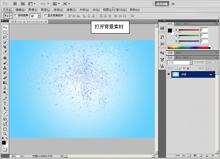The height and width of the screenshot is (159, 220).
Task: Close the 背景.PSD document tab
Action: pyautogui.click(x=46, y=22)
